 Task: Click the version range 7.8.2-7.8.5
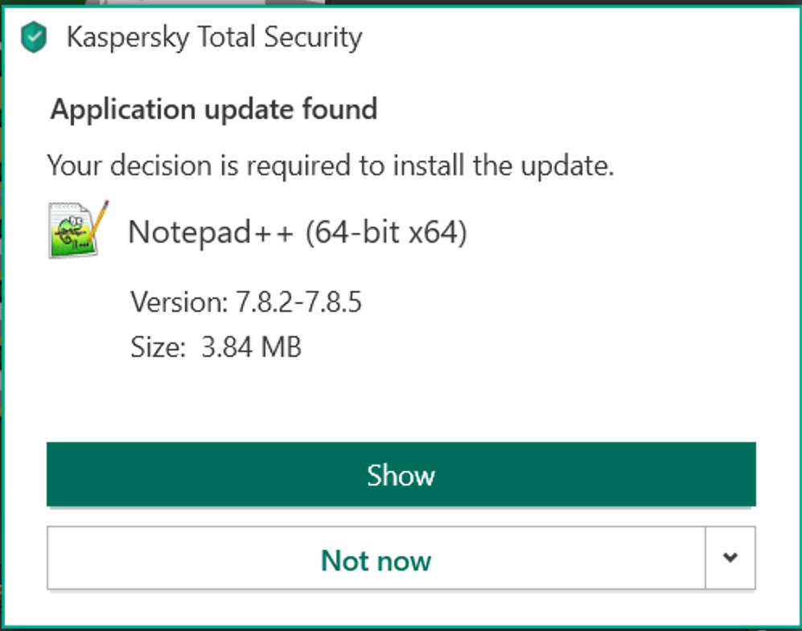click(x=298, y=303)
